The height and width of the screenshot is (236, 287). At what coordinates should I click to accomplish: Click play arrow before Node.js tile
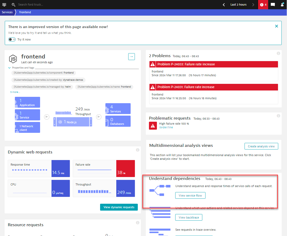point(47,117)
